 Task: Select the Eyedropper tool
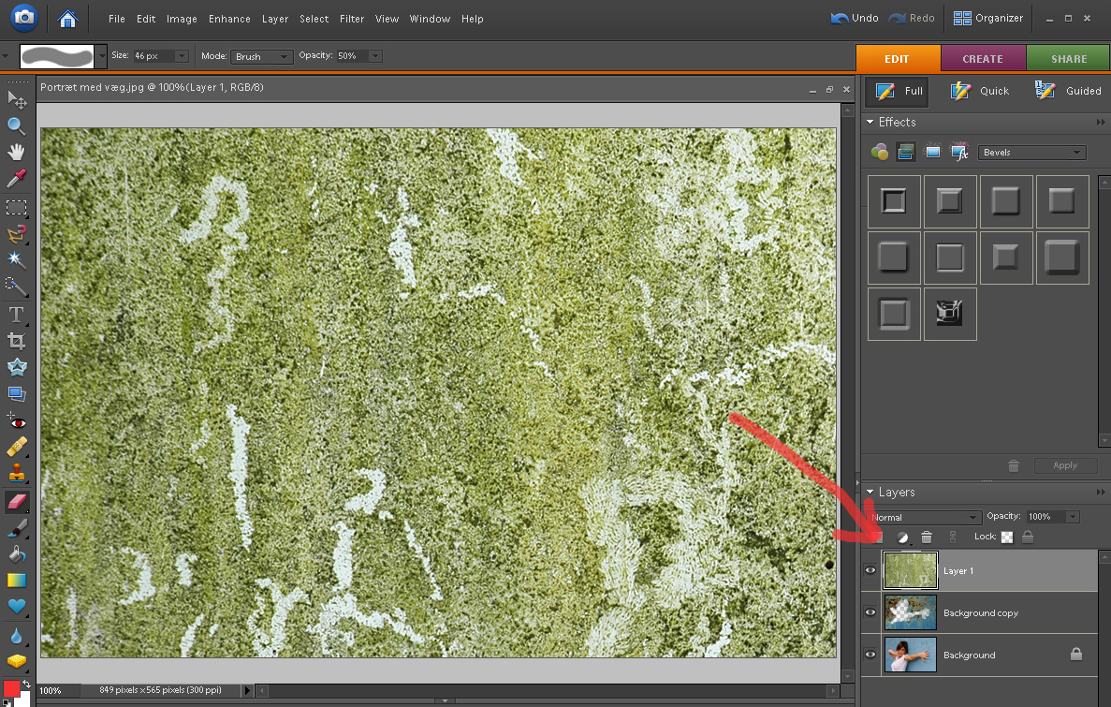pos(17,178)
